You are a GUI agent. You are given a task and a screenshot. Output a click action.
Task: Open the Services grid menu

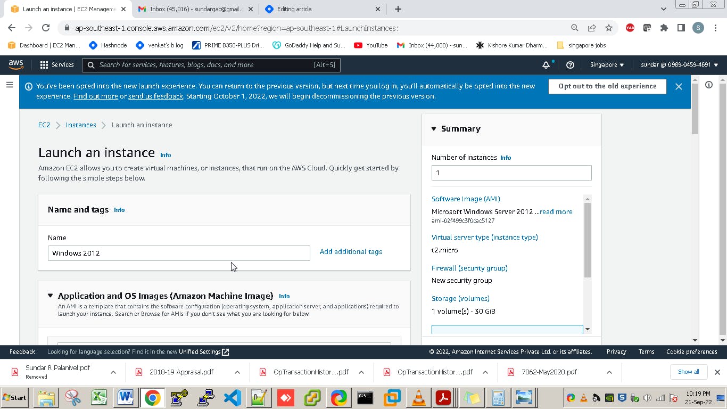pos(57,64)
